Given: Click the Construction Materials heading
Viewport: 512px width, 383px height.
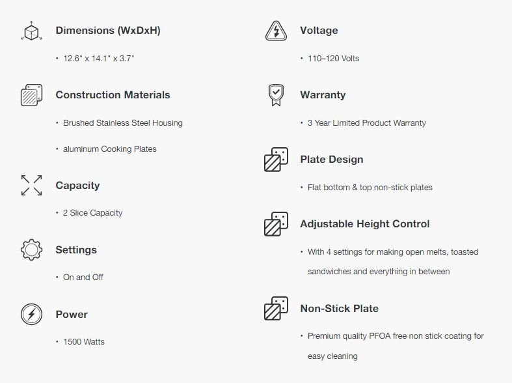Looking at the screenshot, I should pyautogui.click(x=113, y=95).
